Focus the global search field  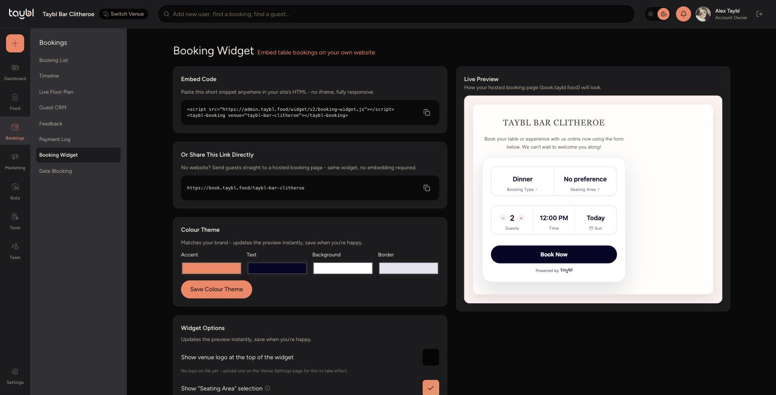(x=396, y=14)
